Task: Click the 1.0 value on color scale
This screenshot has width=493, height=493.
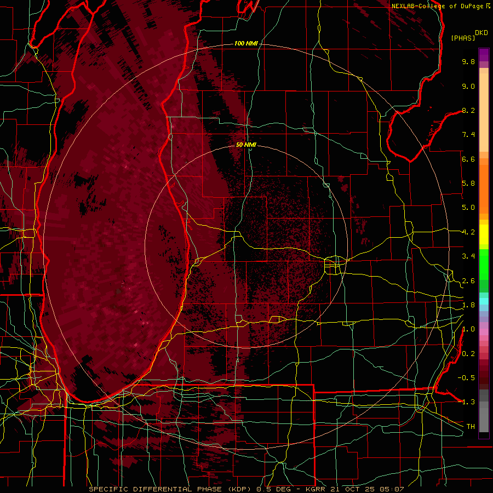Action: (468, 329)
